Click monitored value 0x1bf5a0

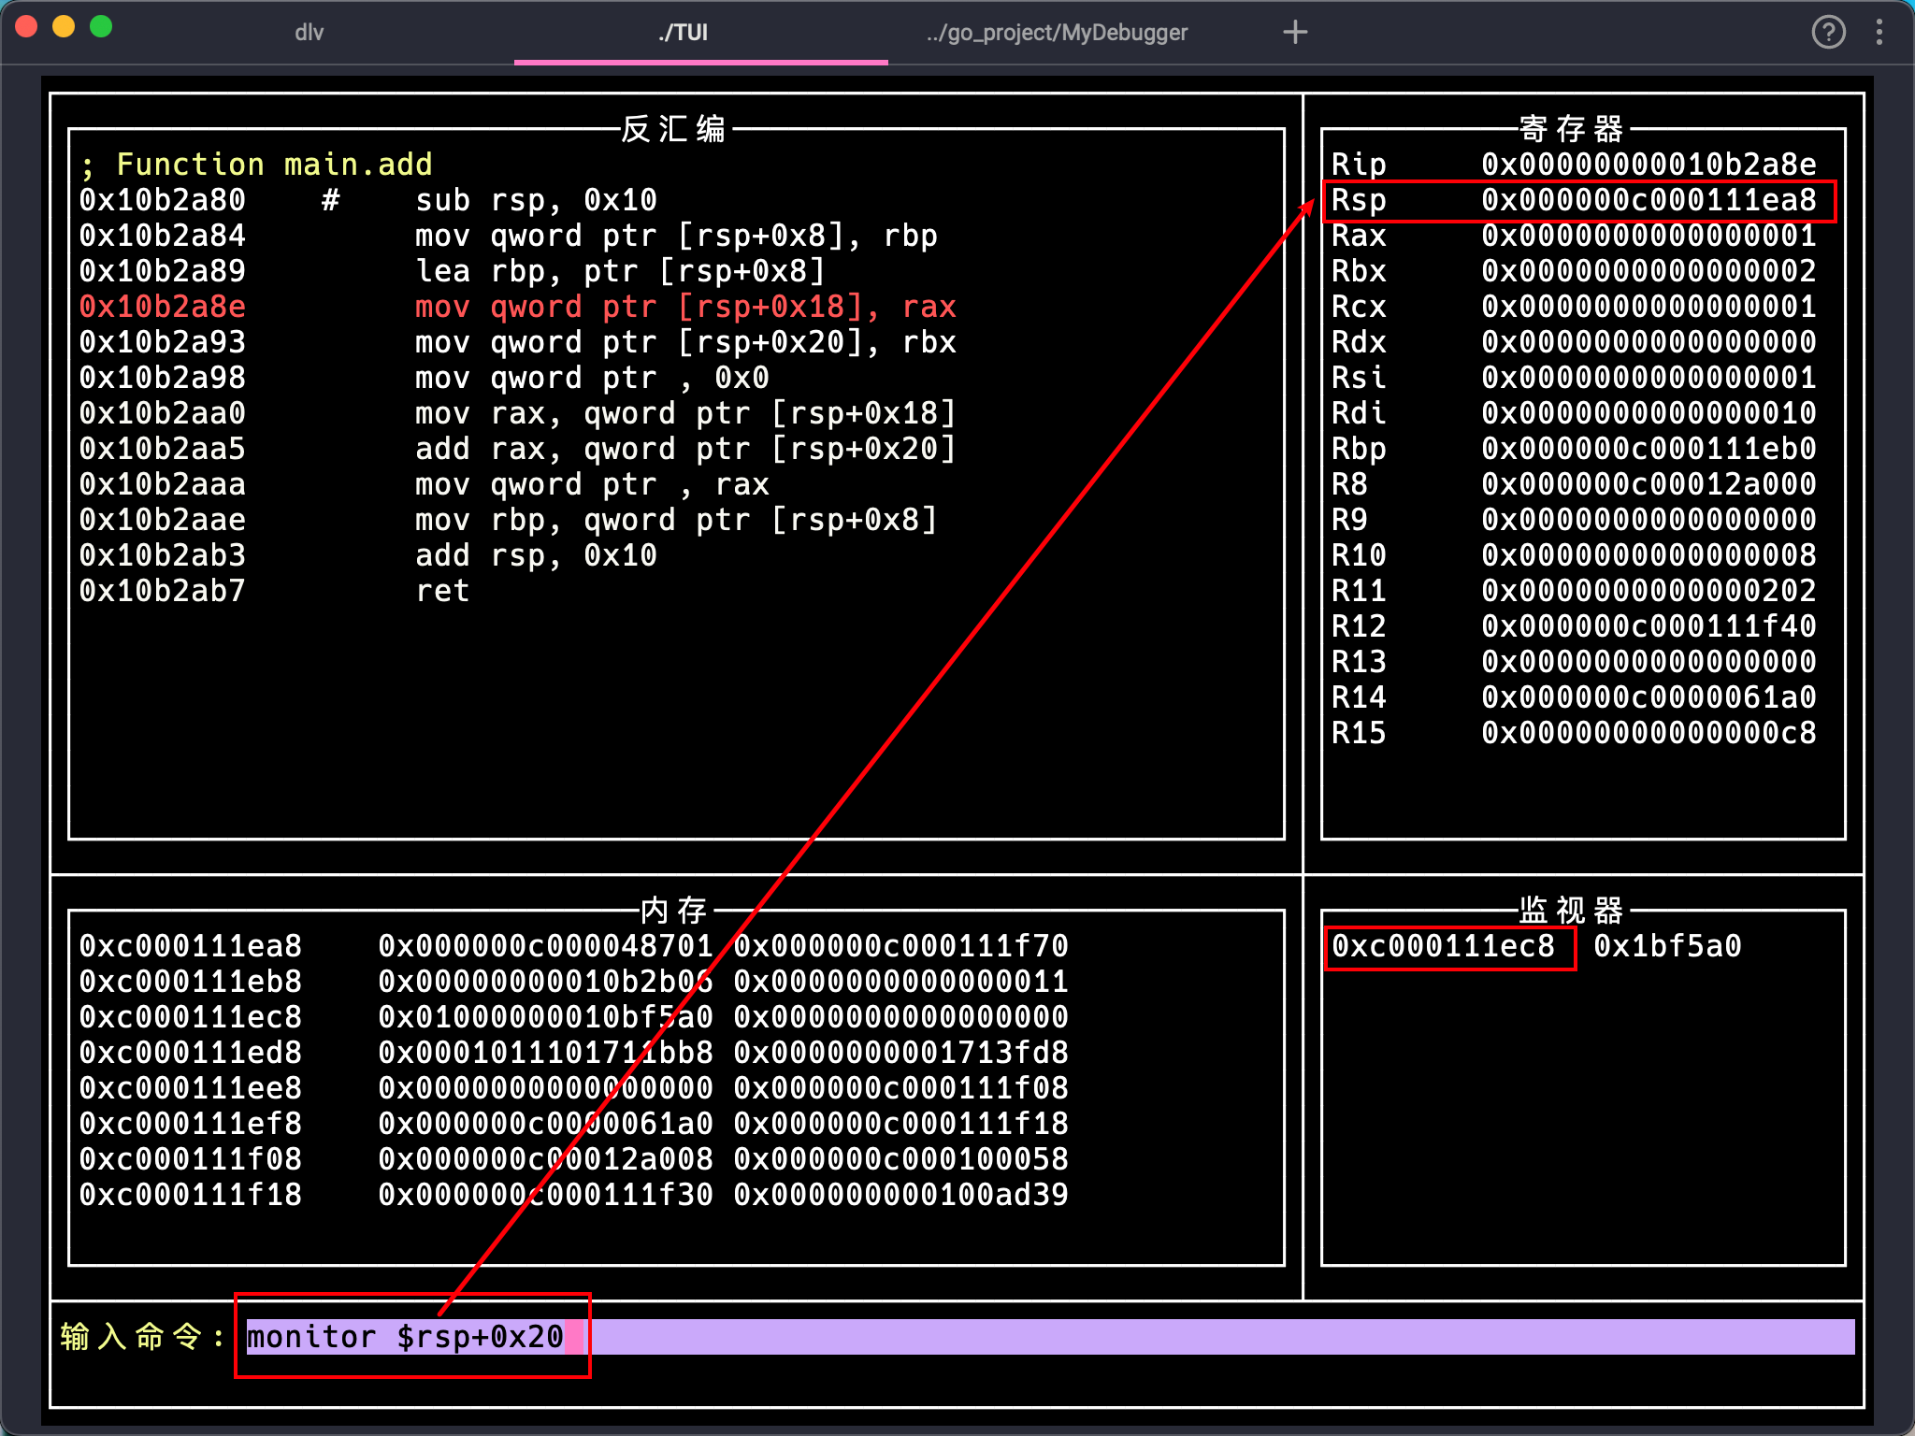[1667, 946]
